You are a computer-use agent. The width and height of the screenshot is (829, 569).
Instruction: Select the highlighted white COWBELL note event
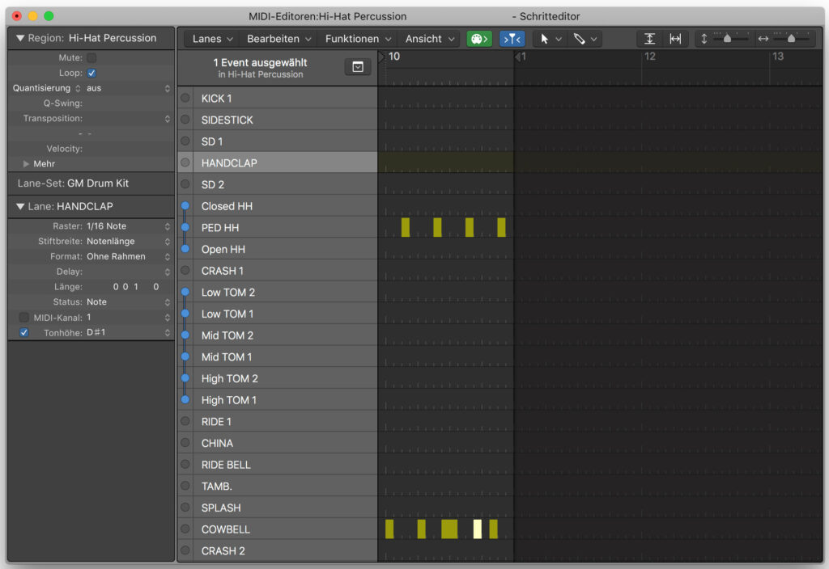pyautogui.click(x=477, y=529)
